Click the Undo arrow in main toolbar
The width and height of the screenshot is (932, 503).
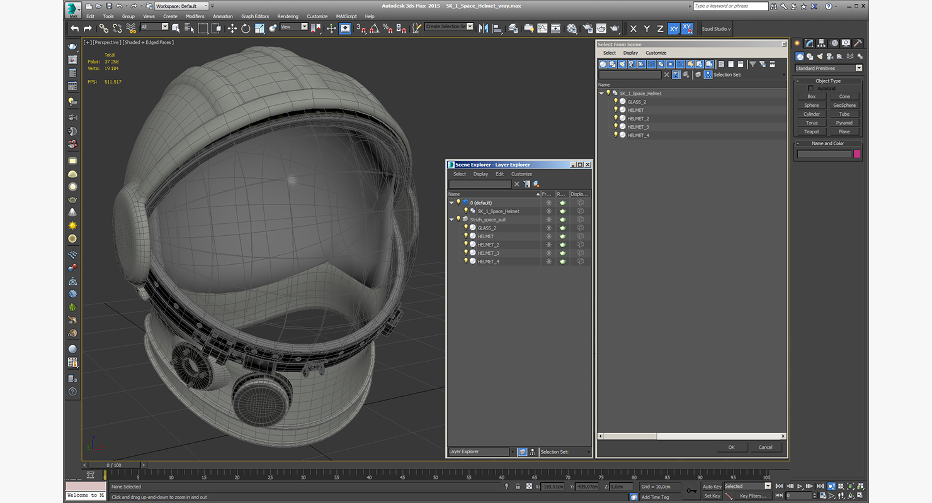[75, 28]
